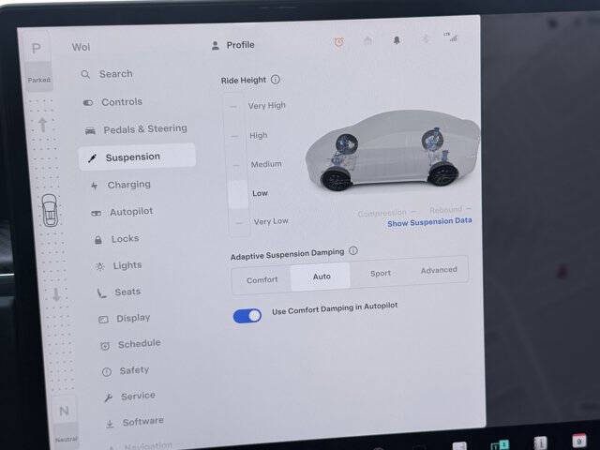The height and width of the screenshot is (450, 600).
Task: Click the wrench icon beside Service
Action: pyautogui.click(x=109, y=397)
